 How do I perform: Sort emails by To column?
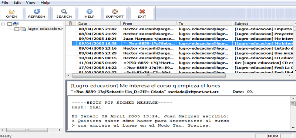tap(204, 24)
